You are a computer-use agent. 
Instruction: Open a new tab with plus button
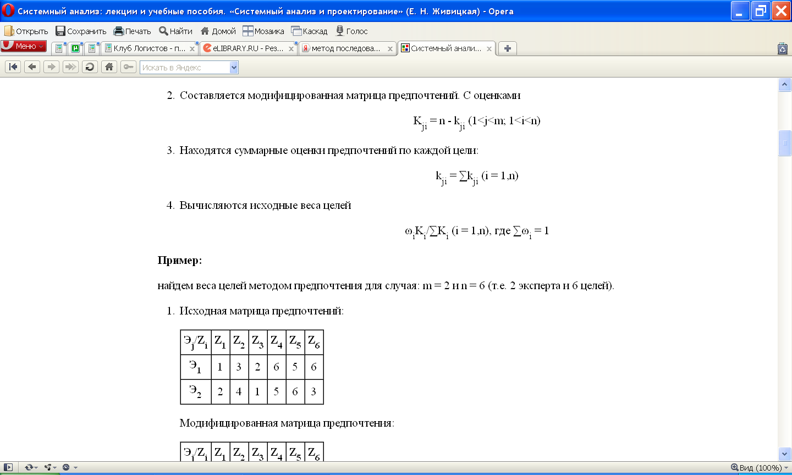[x=507, y=48]
